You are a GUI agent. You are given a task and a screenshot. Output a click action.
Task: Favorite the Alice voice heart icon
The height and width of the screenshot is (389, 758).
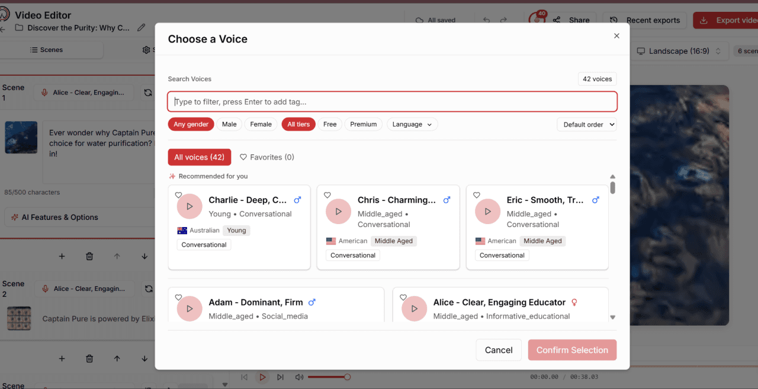click(x=403, y=297)
